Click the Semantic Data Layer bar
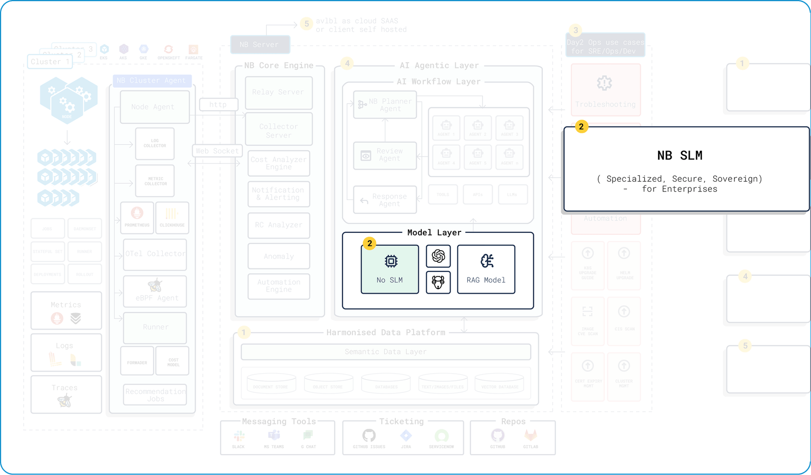The image size is (811, 475). click(x=386, y=352)
